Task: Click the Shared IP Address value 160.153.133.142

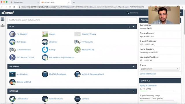Action: click(x=147, y=44)
